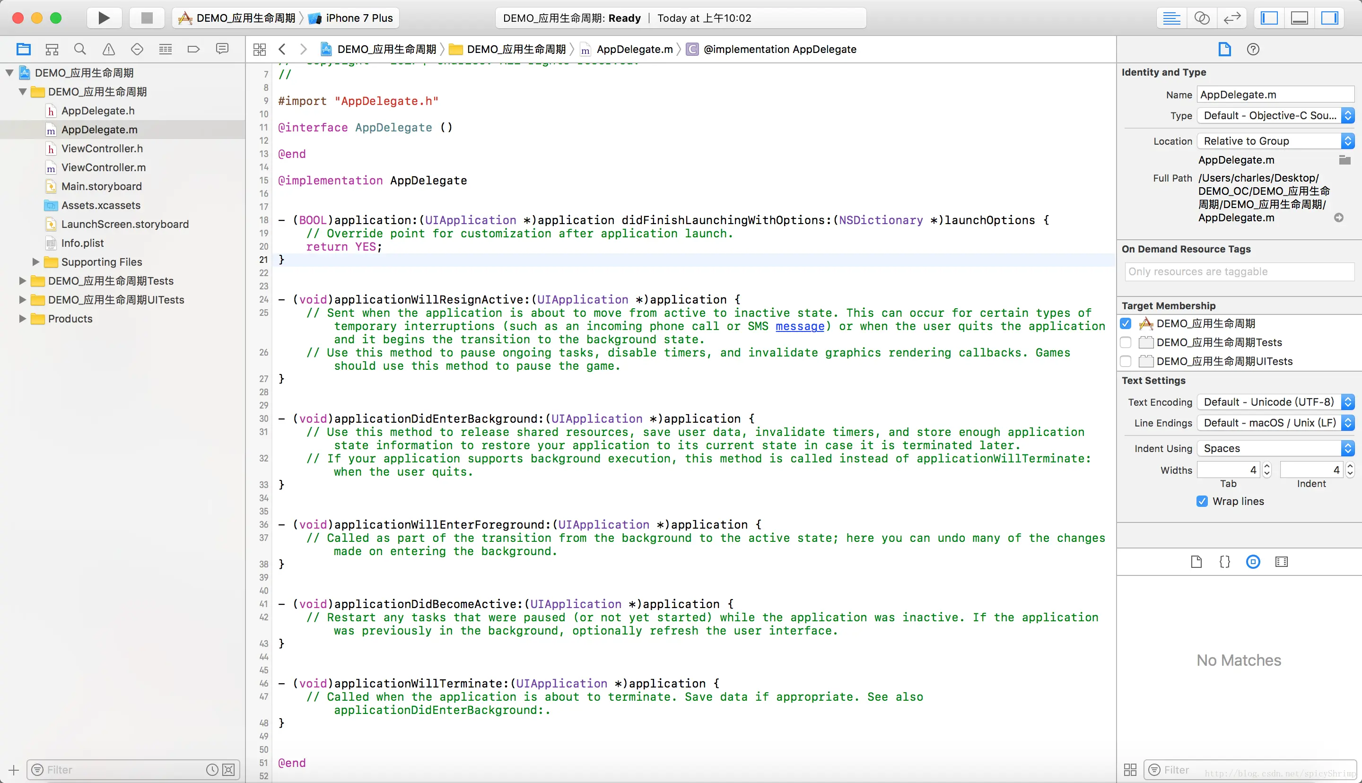
Task: Select ViewController.m in the navigator
Action: [x=103, y=167]
